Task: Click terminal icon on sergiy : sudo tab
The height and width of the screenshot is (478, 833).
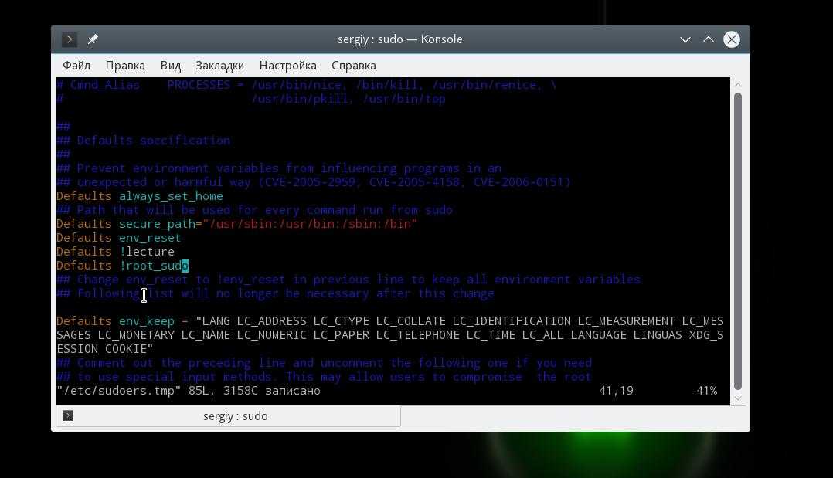Action: click(68, 415)
